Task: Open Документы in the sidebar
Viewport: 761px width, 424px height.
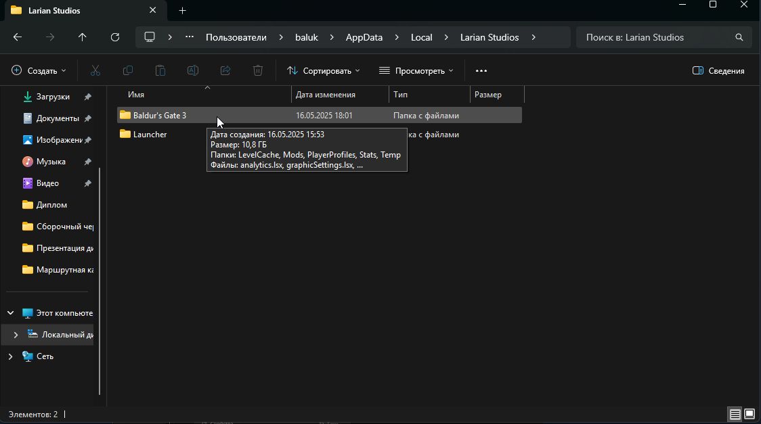Action: (x=58, y=118)
